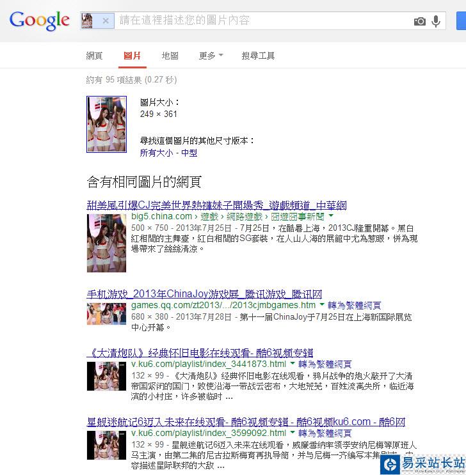466x475 pixels.
Task: Click the 含有相同圖片的網頁 heading
Action: [x=144, y=182]
